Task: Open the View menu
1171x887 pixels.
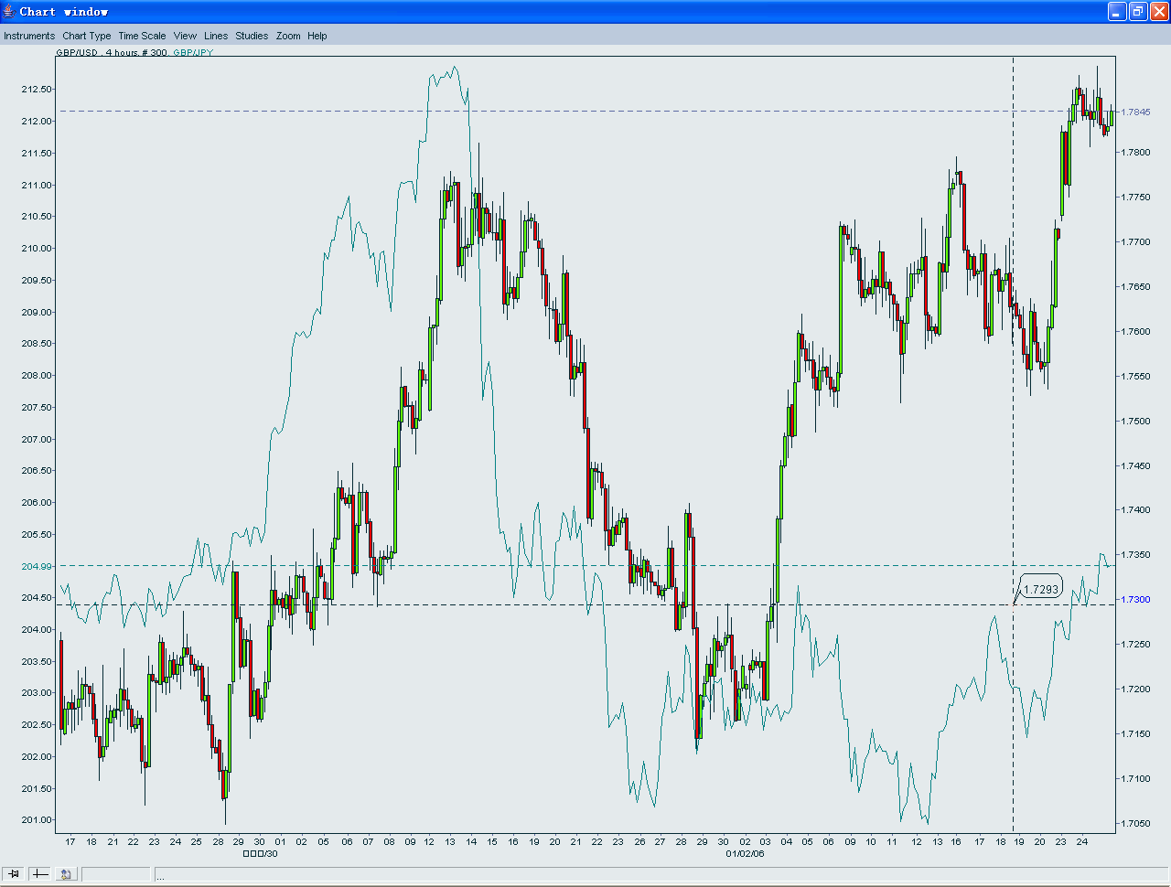Action: pos(185,36)
